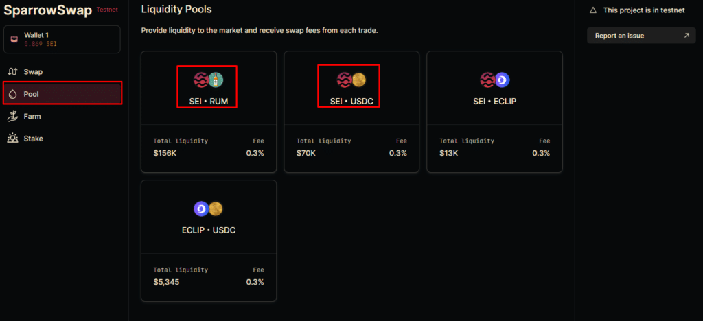Open the Wallet 1 account box
This screenshot has height=321, width=703.
(x=62, y=39)
